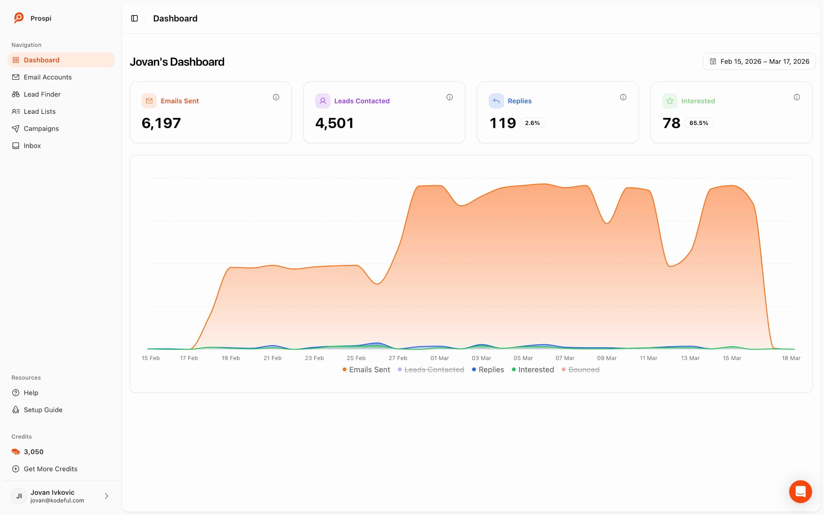
Task: Open the Email Accounts section
Action: coord(48,77)
